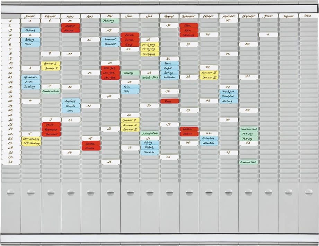Choose the blue Bottrop card
The width and height of the screenshot is (319, 246).
[169, 73]
